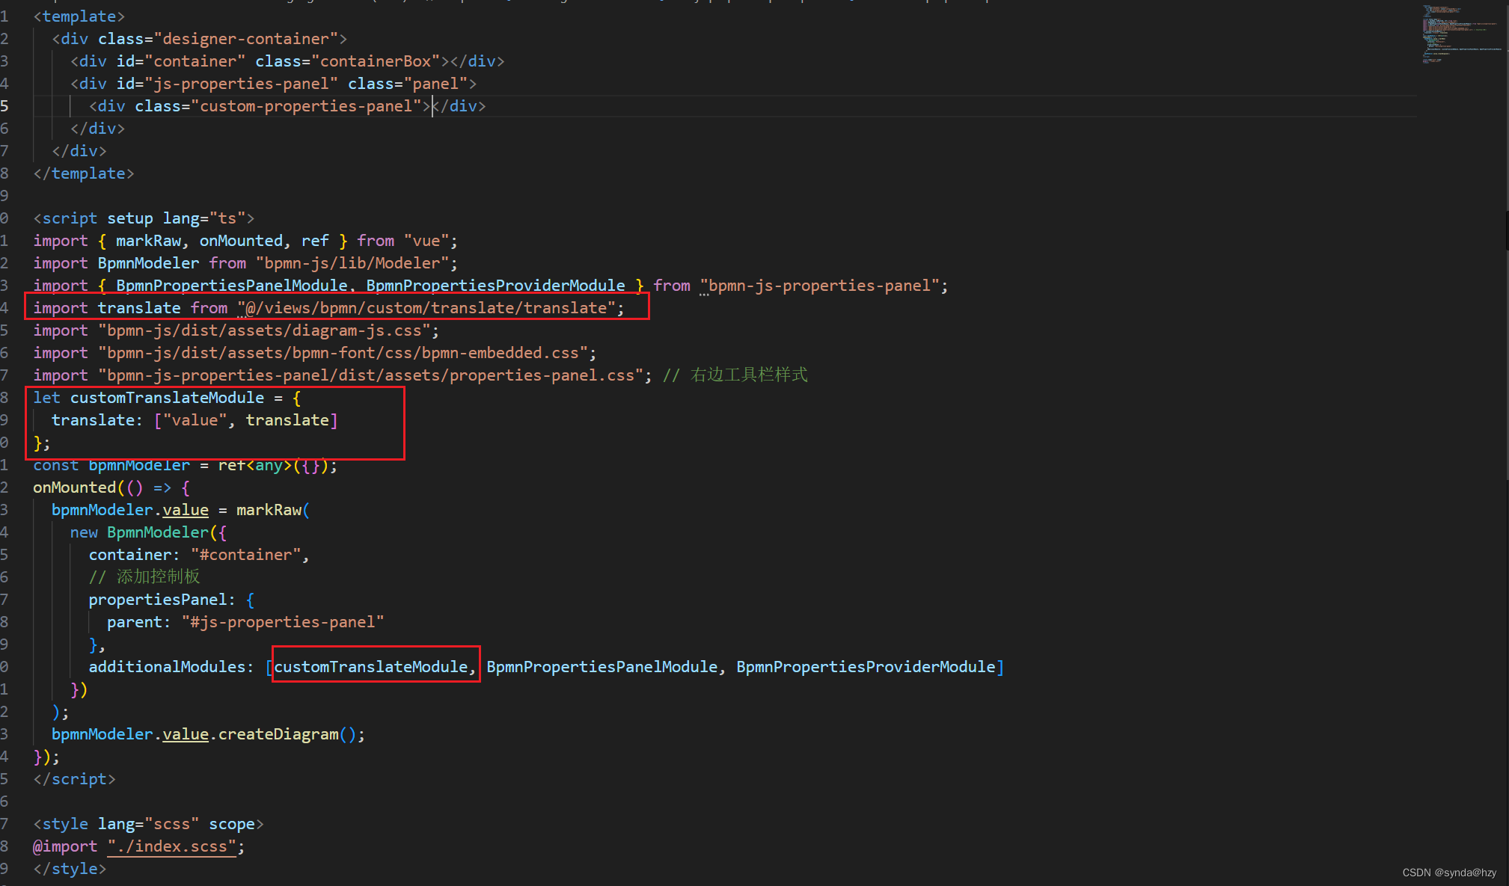
Task: Click onMounted in the vue import braces
Action: click(241, 241)
